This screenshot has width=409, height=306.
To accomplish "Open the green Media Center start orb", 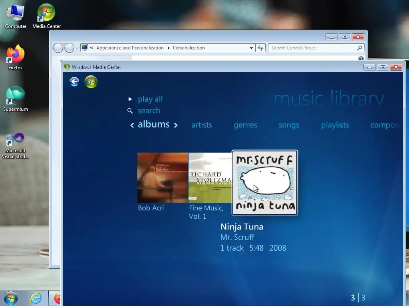I will click(91, 82).
